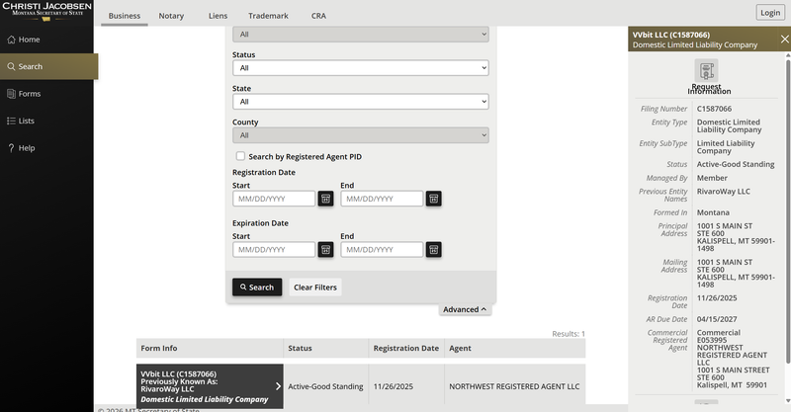
Task: Open the topmost All dropdown
Action: coord(361,35)
